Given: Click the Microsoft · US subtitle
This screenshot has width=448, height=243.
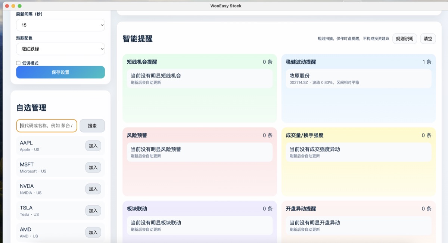Looking at the screenshot, I should point(33,171).
